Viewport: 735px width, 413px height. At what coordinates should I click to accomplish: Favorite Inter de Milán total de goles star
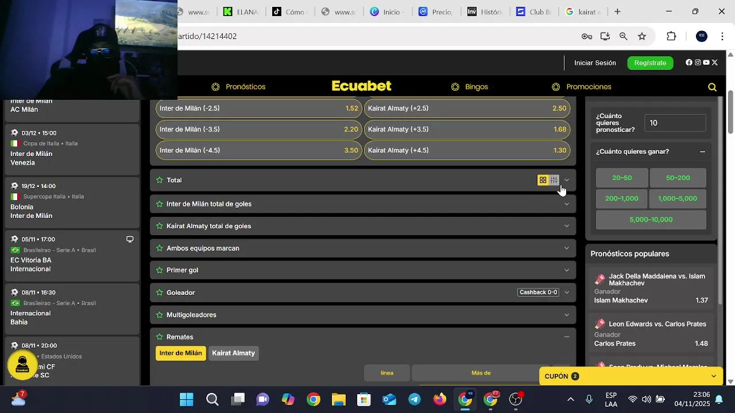click(160, 204)
